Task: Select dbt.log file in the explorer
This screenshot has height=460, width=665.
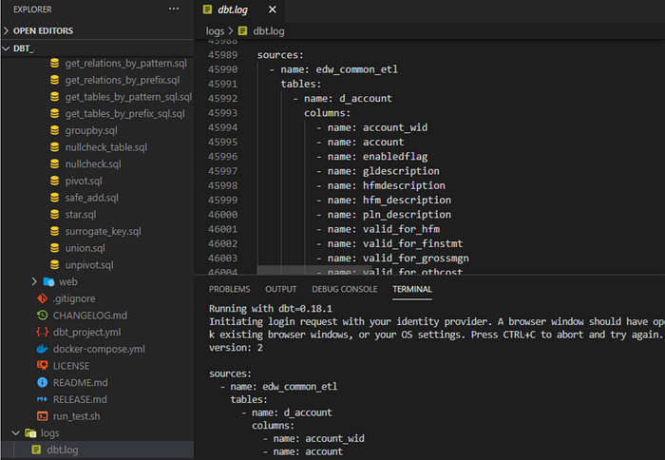Action: pyautogui.click(x=63, y=450)
